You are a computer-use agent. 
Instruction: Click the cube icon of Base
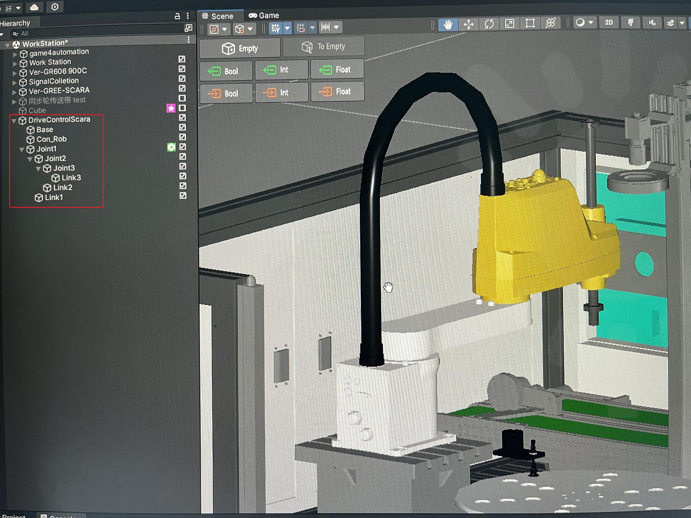coord(31,130)
